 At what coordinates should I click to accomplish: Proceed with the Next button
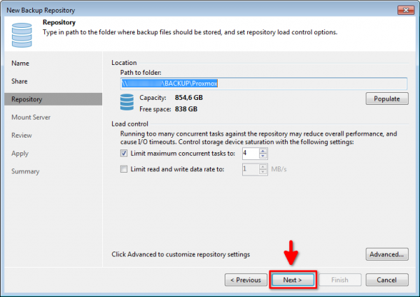pyautogui.click(x=293, y=280)
